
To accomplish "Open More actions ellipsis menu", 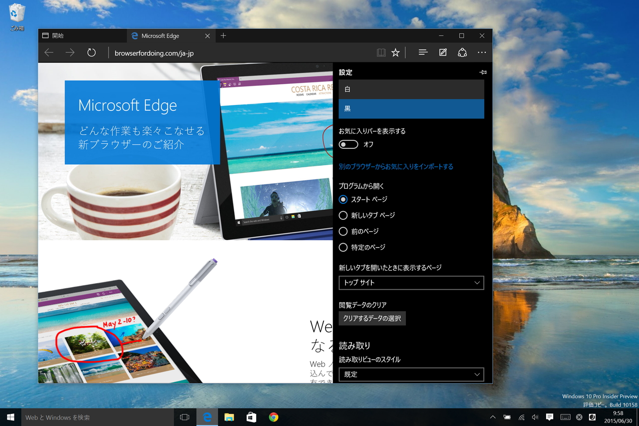I will 481,52.
